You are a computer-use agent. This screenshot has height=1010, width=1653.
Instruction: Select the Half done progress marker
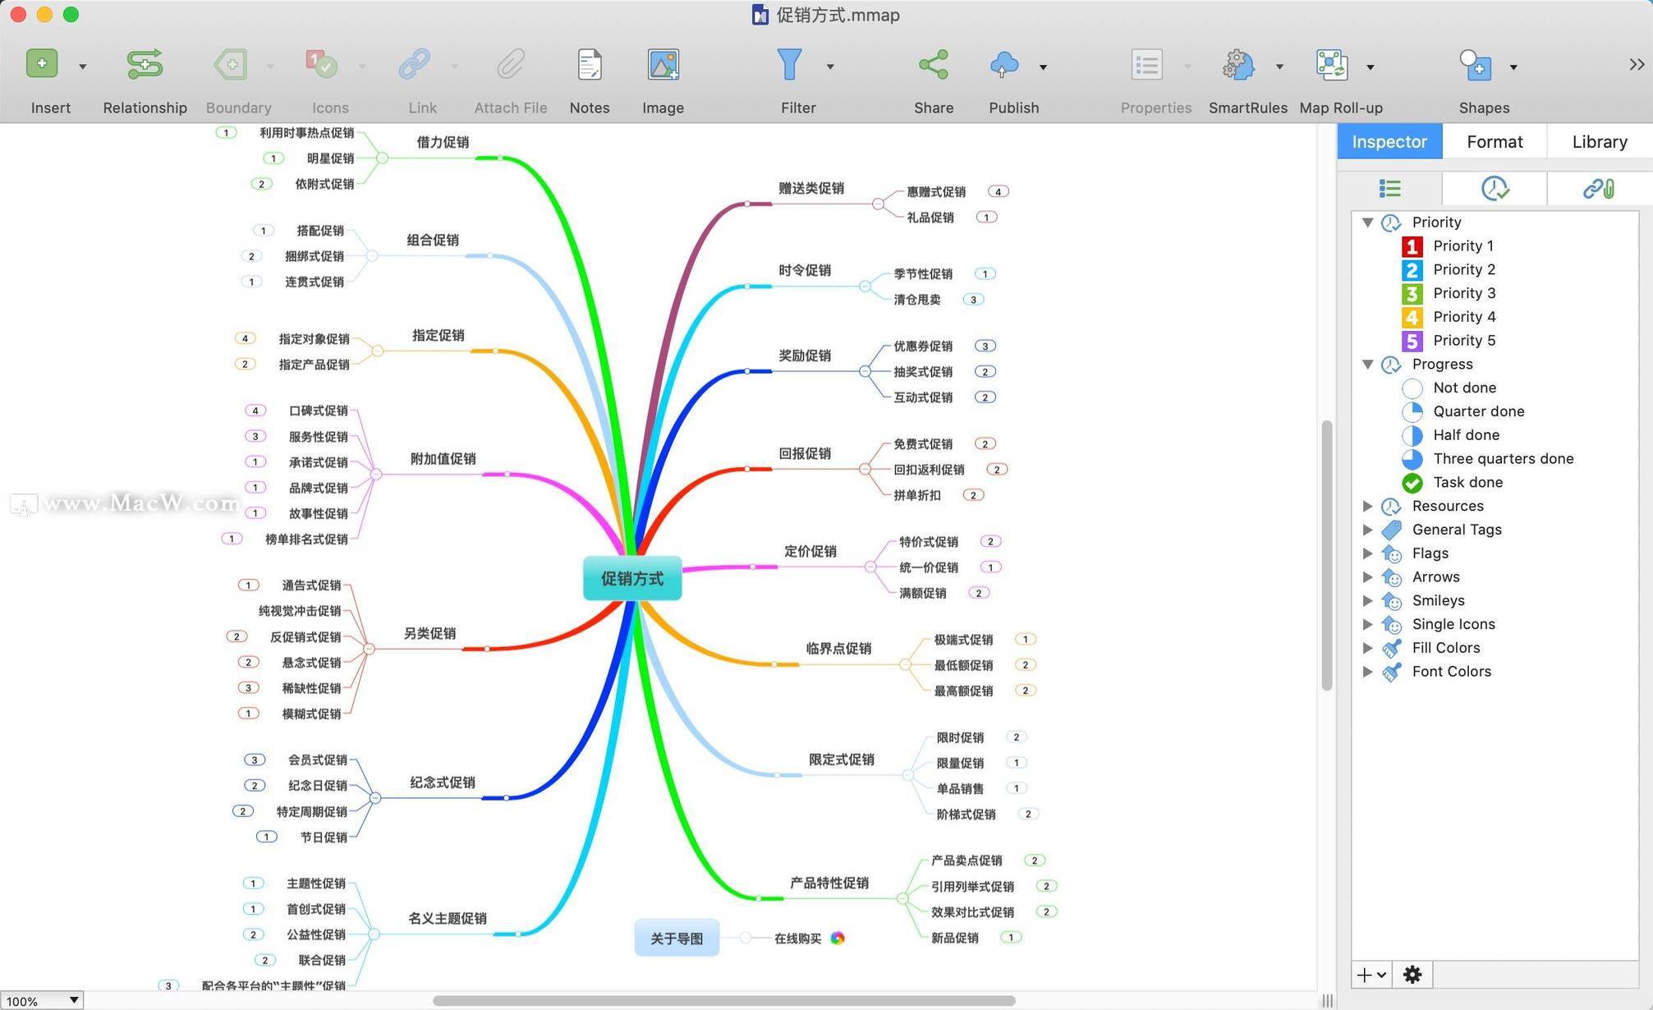[x=1465, y=435]
